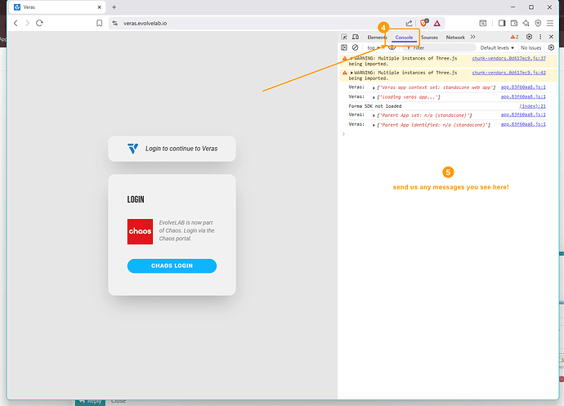This screenshot has width=564, height=406.
Task: Open the DevTools three-dot menu
Action: (x=540, y=37)
